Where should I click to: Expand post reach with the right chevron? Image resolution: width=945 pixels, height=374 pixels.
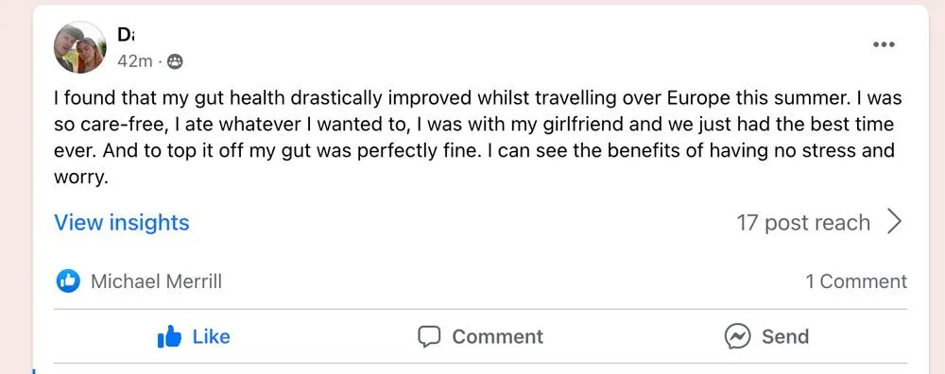(x=895, y=222)
